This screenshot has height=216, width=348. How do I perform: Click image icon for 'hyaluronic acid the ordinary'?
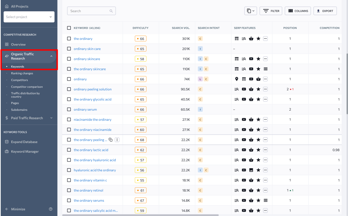point(251,170)
